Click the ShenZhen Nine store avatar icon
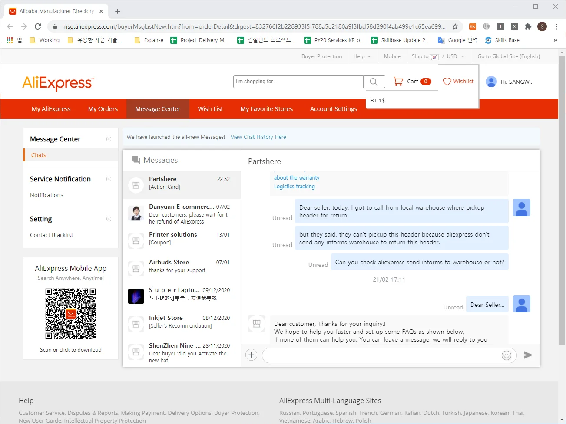566x424 pixels. [x=136, y=352]
